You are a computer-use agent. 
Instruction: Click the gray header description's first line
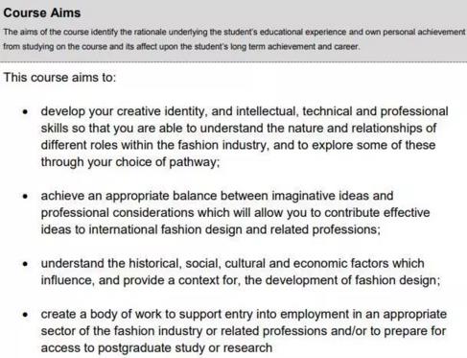coord(234,32)
